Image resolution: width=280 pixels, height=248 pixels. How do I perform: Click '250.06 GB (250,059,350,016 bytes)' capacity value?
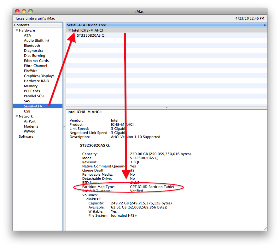point(160,154)
